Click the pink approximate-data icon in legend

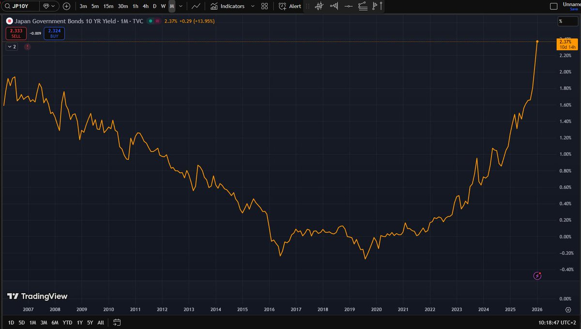point(157,21)
